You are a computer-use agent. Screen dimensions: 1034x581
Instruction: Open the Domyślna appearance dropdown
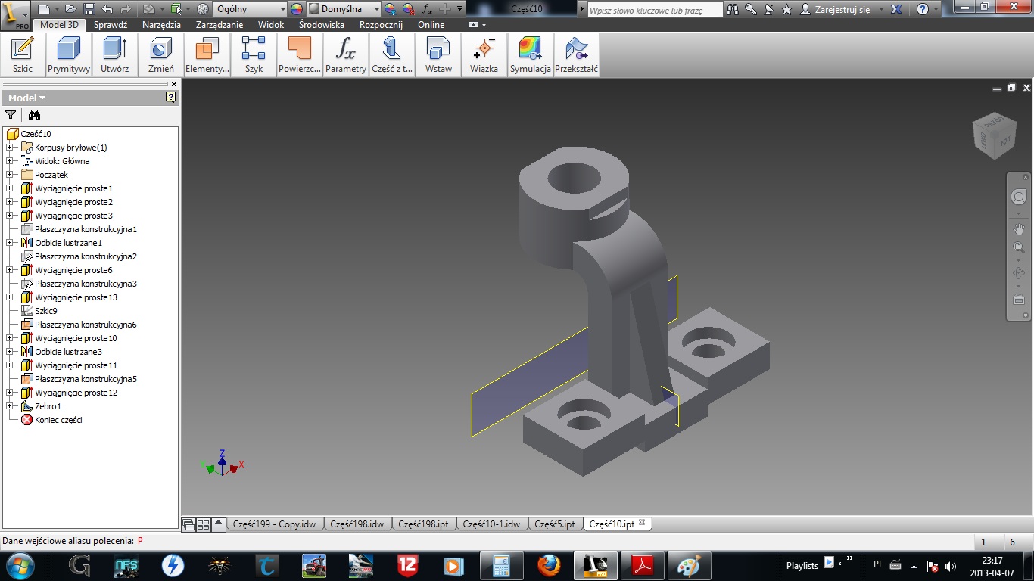344,9
